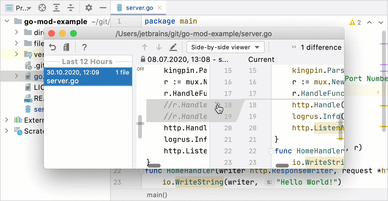
Task: Click the 1 difference indicator
Action: pos(321,47)
